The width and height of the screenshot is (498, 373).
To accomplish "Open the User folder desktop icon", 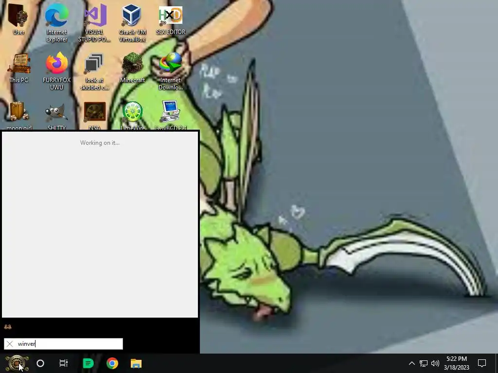I will point(18,19).
